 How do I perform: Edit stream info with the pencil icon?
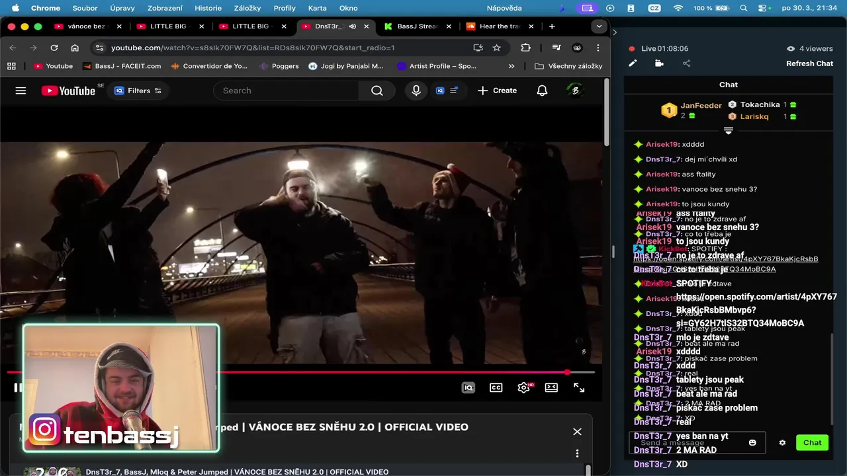click(x=633, y=63)
